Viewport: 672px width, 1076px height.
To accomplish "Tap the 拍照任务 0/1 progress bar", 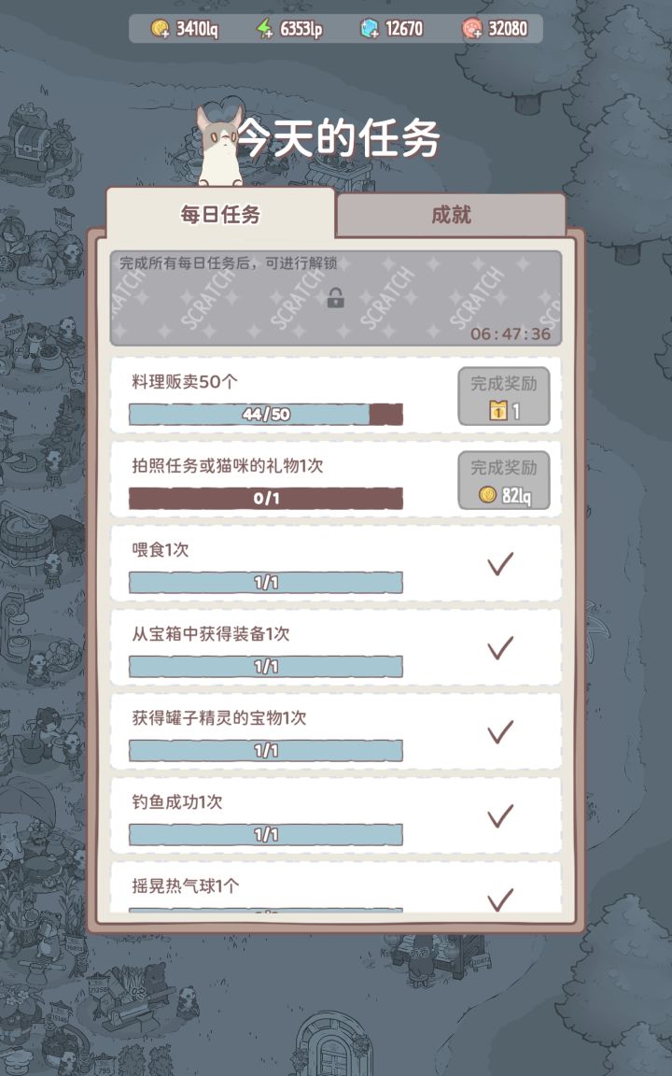I will click(266, 499).
